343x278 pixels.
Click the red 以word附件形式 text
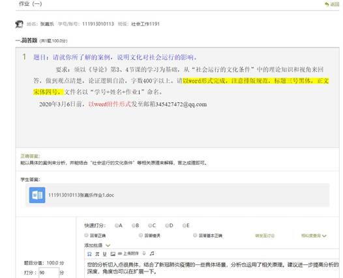coord(110,104)
